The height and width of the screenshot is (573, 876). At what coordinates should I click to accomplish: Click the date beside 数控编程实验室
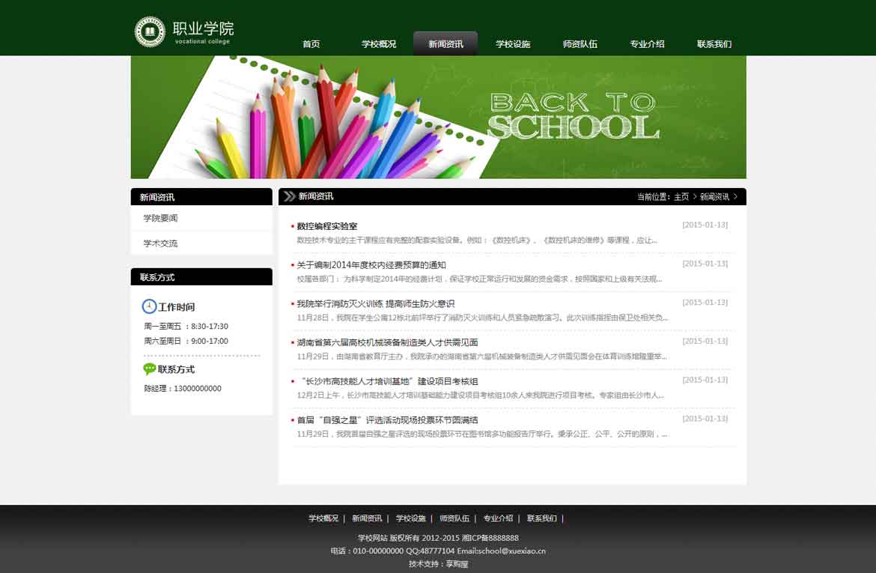click(705, 225)
